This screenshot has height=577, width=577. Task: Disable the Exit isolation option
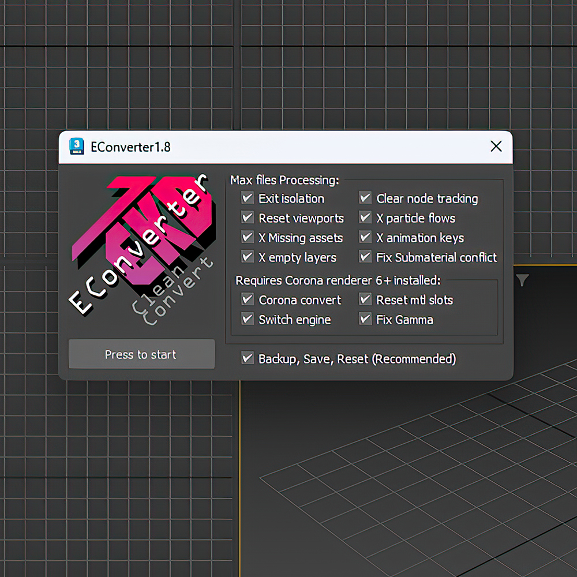click(x=248, y=198)
